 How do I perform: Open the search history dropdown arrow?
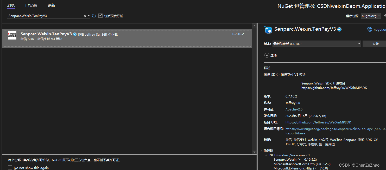[x=89, y=16]
